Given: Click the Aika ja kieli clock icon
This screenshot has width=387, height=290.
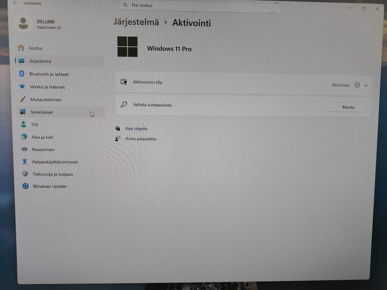Looking at the screenshot, I should tap(24, 137).
